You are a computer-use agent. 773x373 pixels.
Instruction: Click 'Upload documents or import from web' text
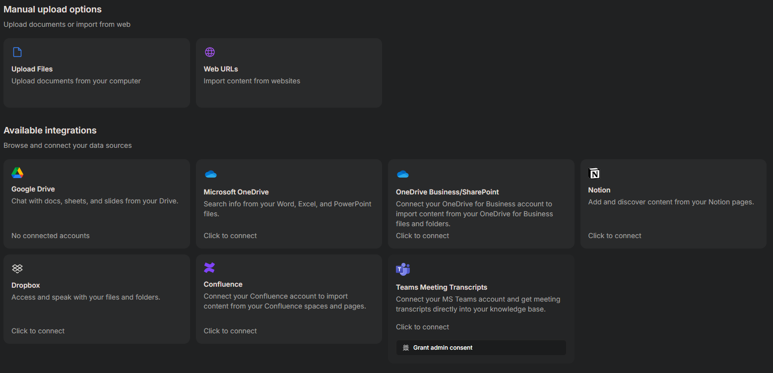click(x=67, y=24)
